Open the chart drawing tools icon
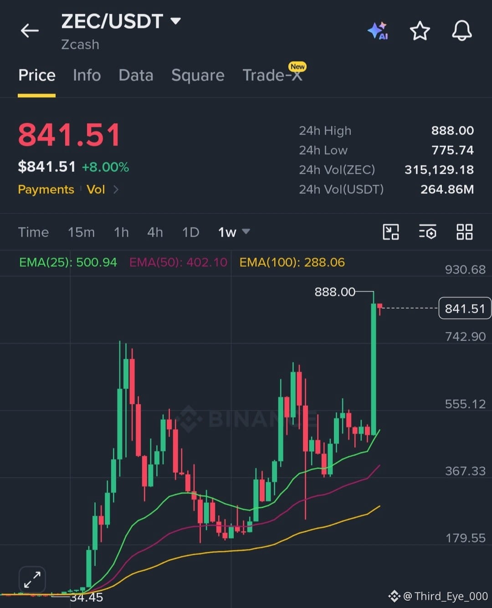Image resolution: width=492 pixels, height=608 pixels. pyautogui.click(x=390, y=232)
